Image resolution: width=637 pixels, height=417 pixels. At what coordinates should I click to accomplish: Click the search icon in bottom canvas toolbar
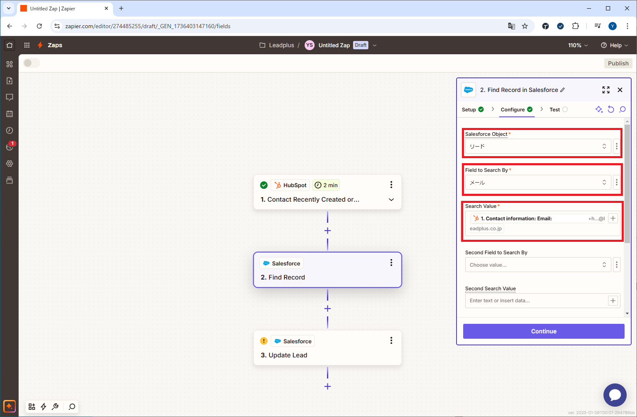(72, 407)
